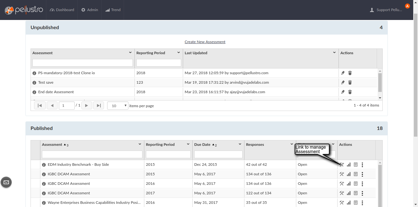The image size is (418, 207).
Task: Focus Published Assessment filter box
Action: [x=92, y=154]
